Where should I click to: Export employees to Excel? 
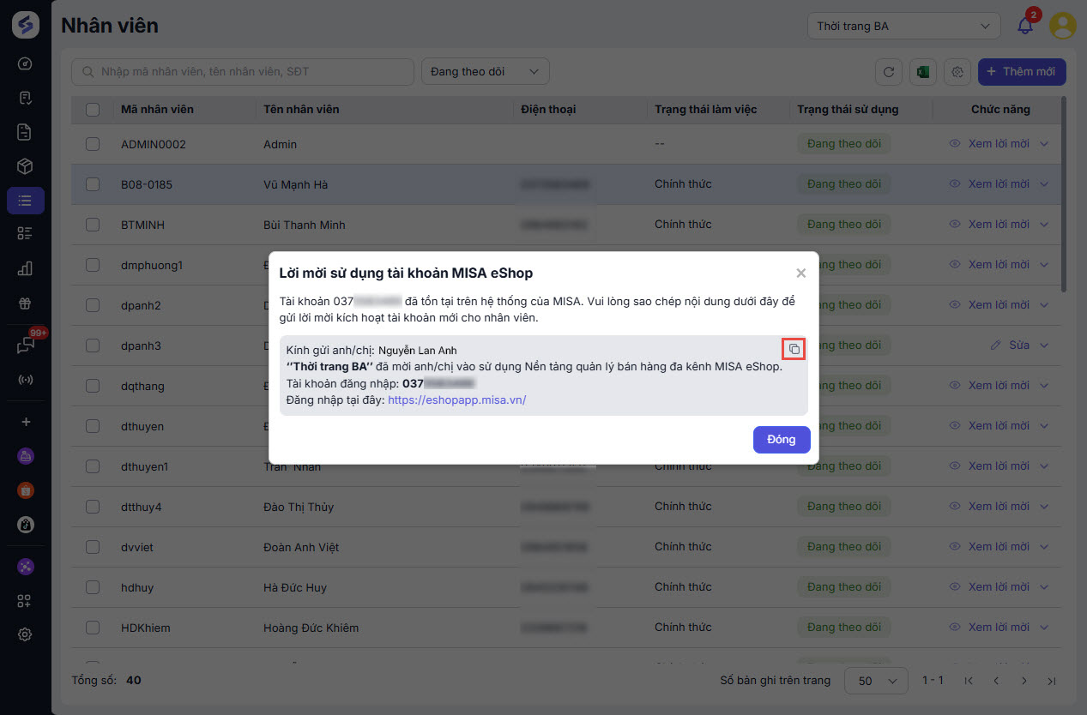tap(923, 72)
